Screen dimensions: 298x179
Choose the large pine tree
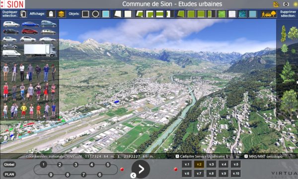pyautogui.click(x=287, y=72)
